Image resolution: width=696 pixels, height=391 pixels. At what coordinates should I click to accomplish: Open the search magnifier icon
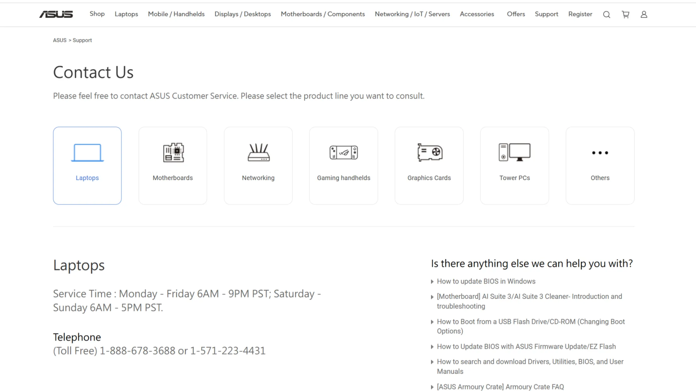pos(606,14)
